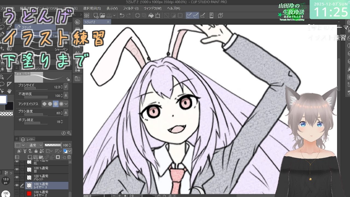Open ウィンドウ(W) menu
Screen dimensions: 350x197
152,8
